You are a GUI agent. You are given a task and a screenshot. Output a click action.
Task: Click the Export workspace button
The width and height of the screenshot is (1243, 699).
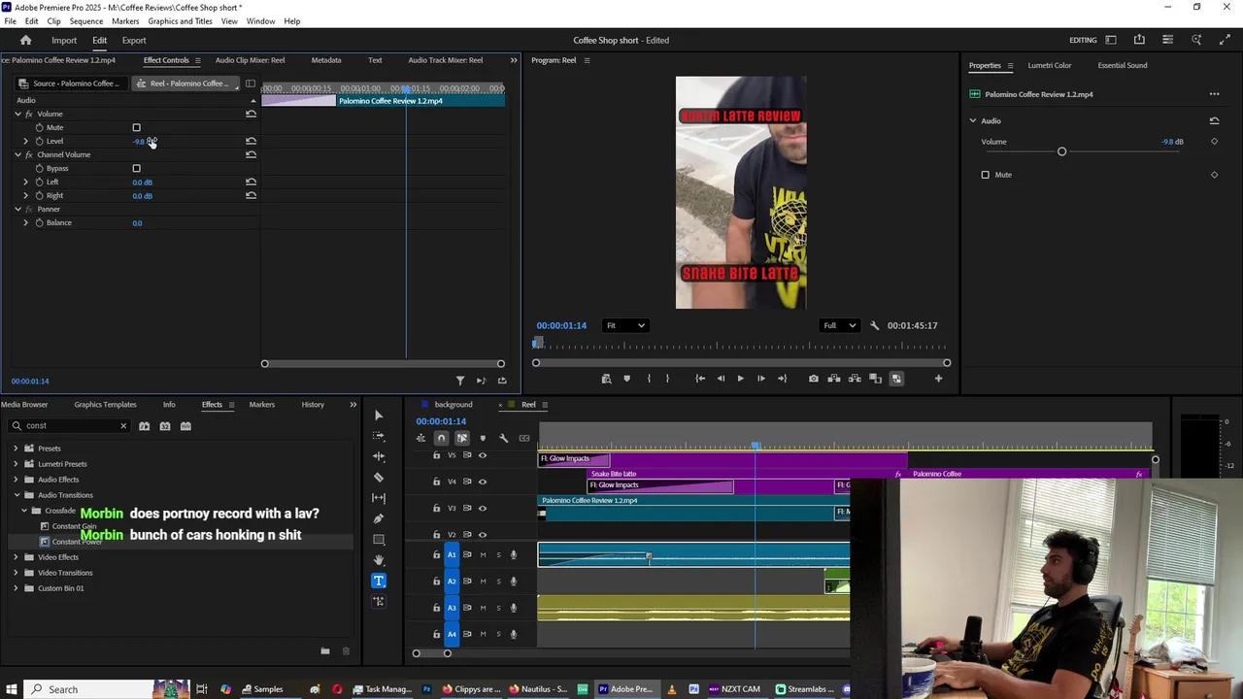[134, 40]
